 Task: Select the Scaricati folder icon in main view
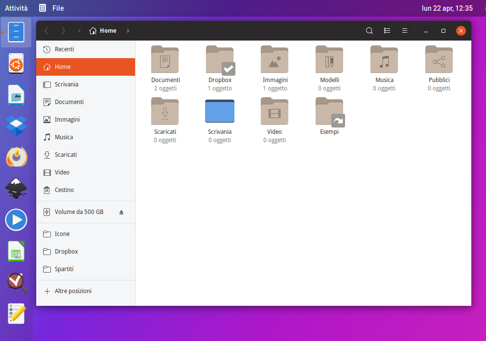[x=165, y=111]
